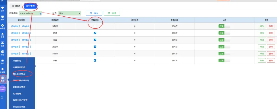Toggle 正常 status switch for 店长
The image size is (277, 109).
[224, 60]
